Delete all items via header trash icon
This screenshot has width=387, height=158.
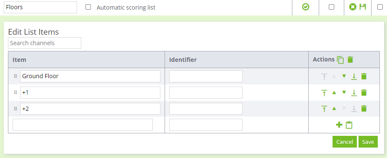(x=350, y=60)
